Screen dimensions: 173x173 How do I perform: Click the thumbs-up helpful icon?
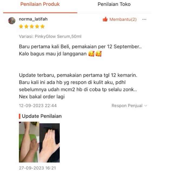tap(105, 19)
